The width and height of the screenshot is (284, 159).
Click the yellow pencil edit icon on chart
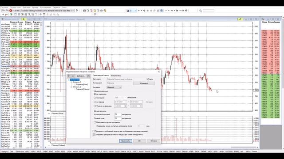pyautogui.click(x=240, y=19)
